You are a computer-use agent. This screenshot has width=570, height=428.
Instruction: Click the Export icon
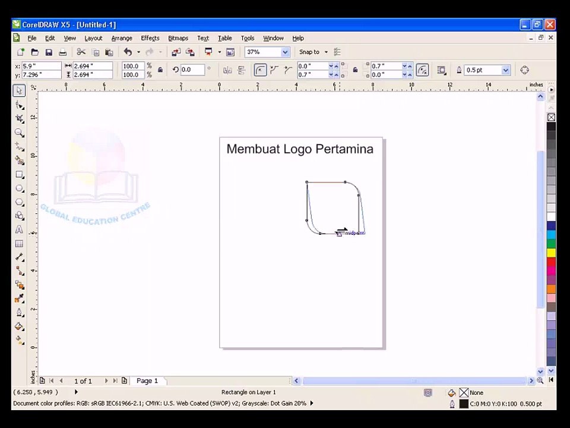pos(190,52)
